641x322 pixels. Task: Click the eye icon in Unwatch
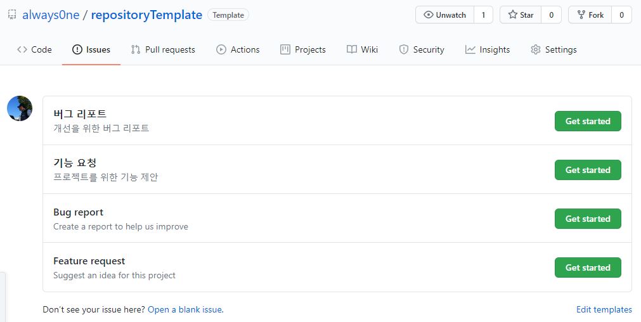429,15
